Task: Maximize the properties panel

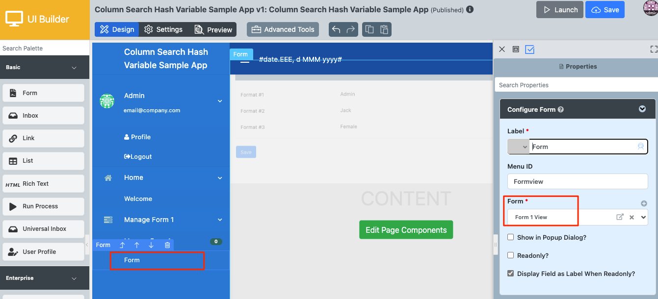Action: pos(654,49)
